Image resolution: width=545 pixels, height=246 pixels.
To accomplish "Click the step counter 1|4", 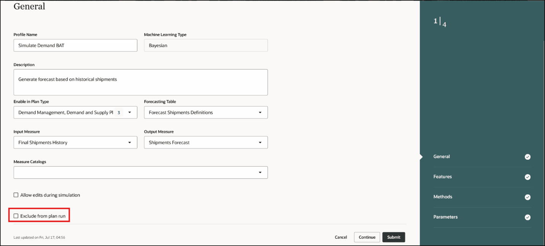I will 440,23.
